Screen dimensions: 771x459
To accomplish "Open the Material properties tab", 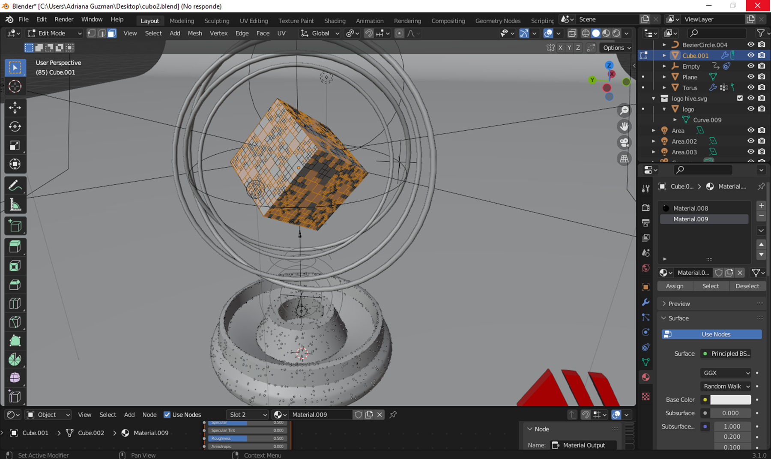I will 645,377.
